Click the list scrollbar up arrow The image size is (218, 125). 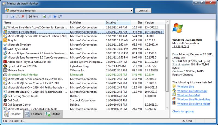pos(167,22)
